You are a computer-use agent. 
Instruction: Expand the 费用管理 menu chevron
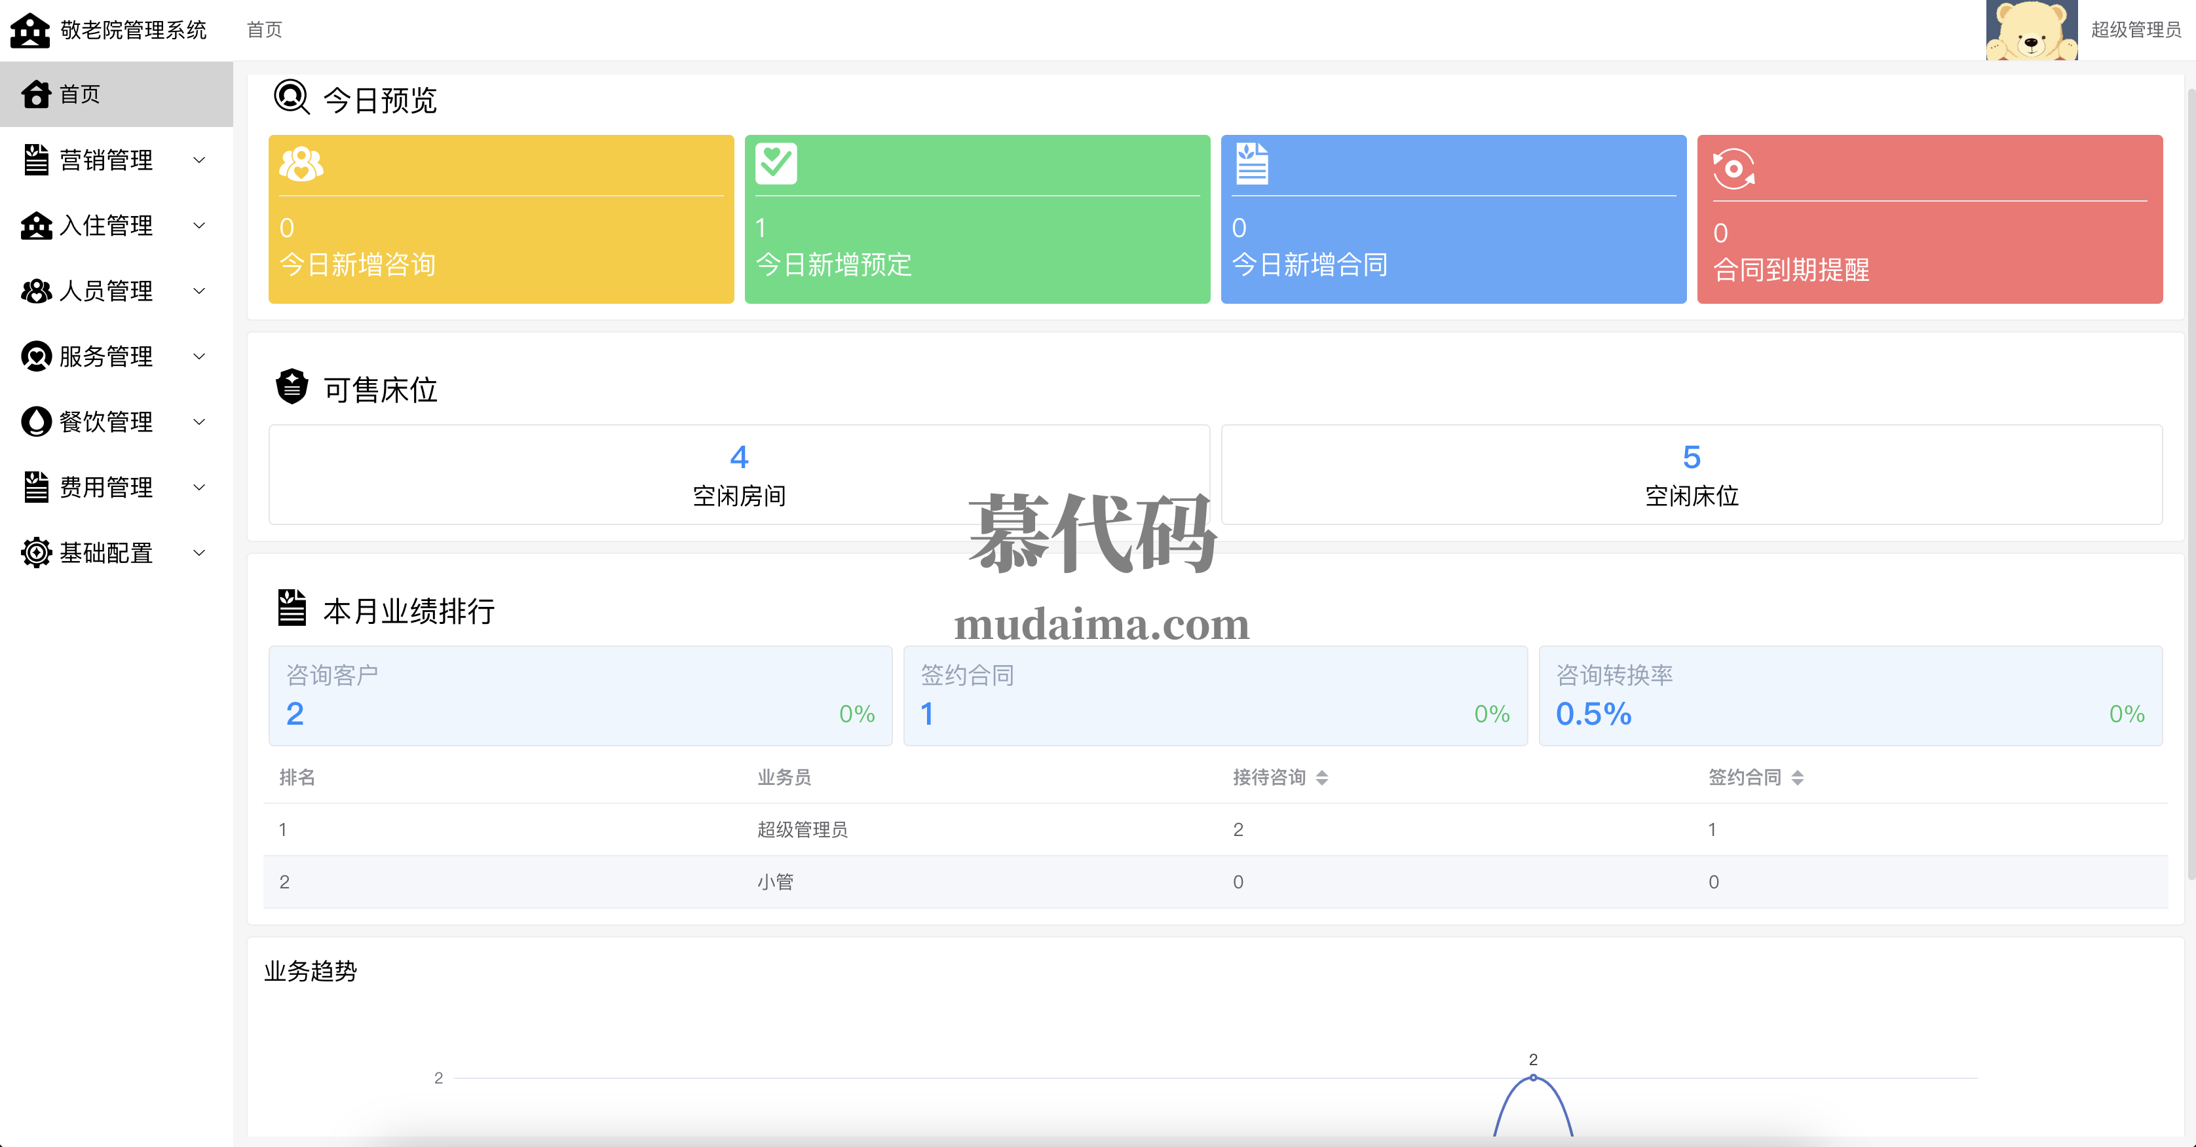coord(199,488)
